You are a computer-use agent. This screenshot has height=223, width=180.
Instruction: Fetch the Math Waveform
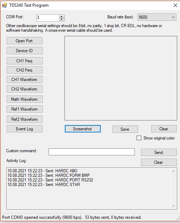(24, 99)
